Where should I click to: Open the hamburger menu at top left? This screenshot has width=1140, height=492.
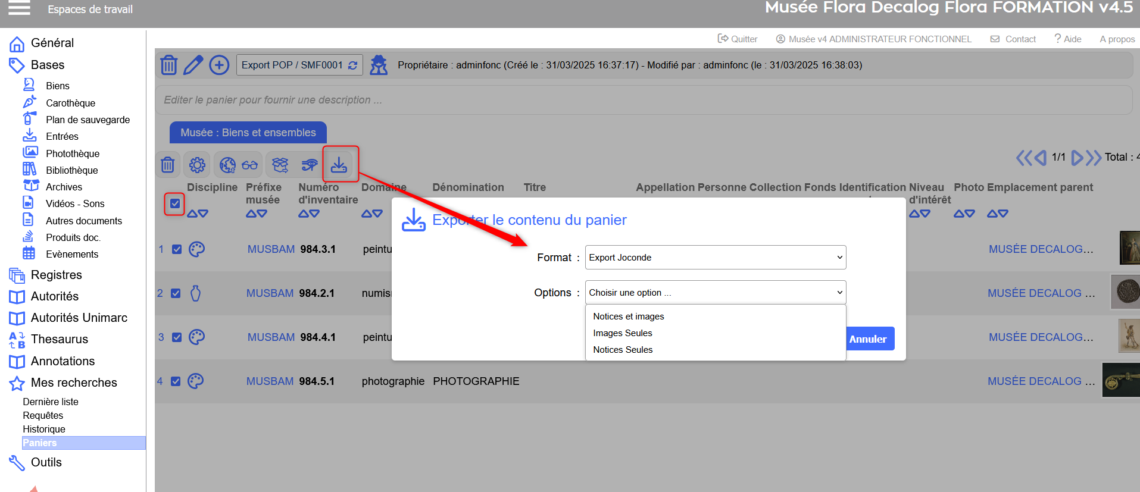[19, 8]
